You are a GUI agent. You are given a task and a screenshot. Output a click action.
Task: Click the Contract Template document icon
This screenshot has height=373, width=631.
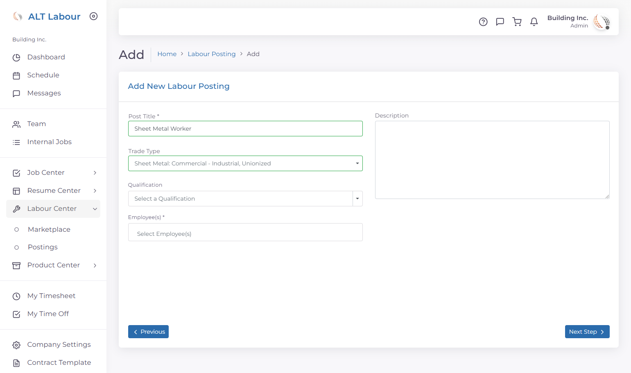click(x=16, y=363)
